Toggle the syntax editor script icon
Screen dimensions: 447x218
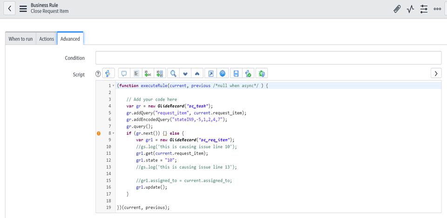[108, 74]
